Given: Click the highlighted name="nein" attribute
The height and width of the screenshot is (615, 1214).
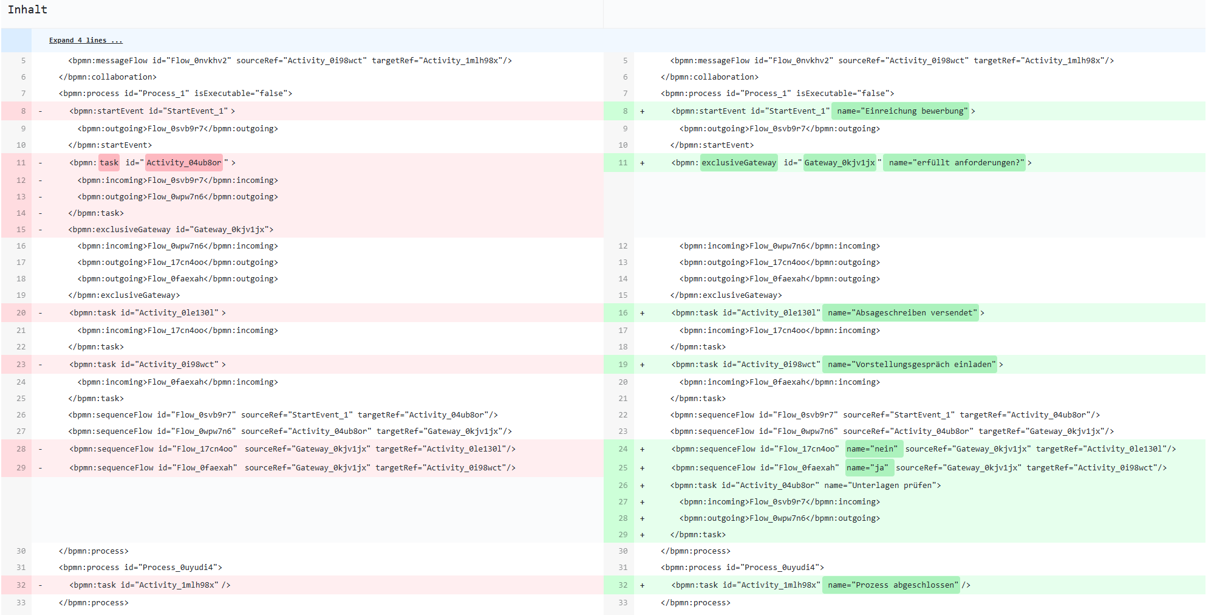Looking at the screenshot, I should [x=870, y=449].
